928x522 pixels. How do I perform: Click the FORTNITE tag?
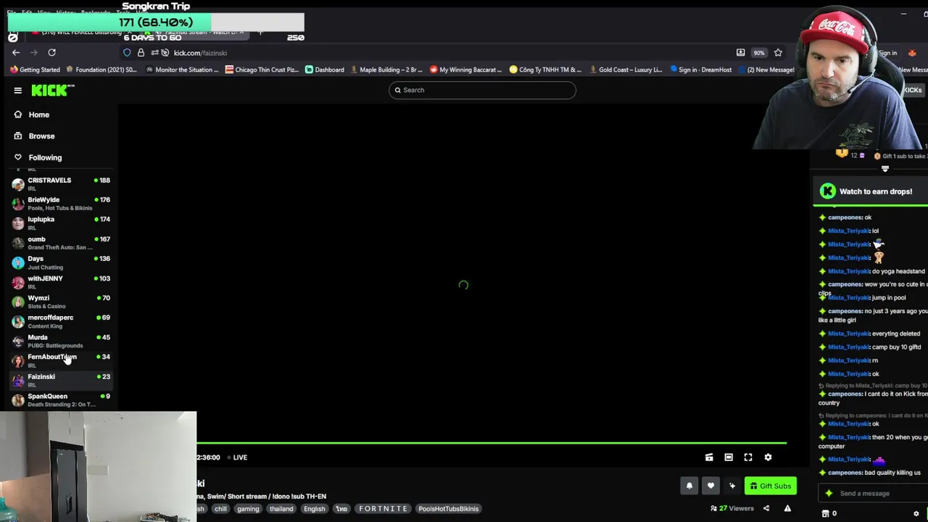[x=384, y=509]
